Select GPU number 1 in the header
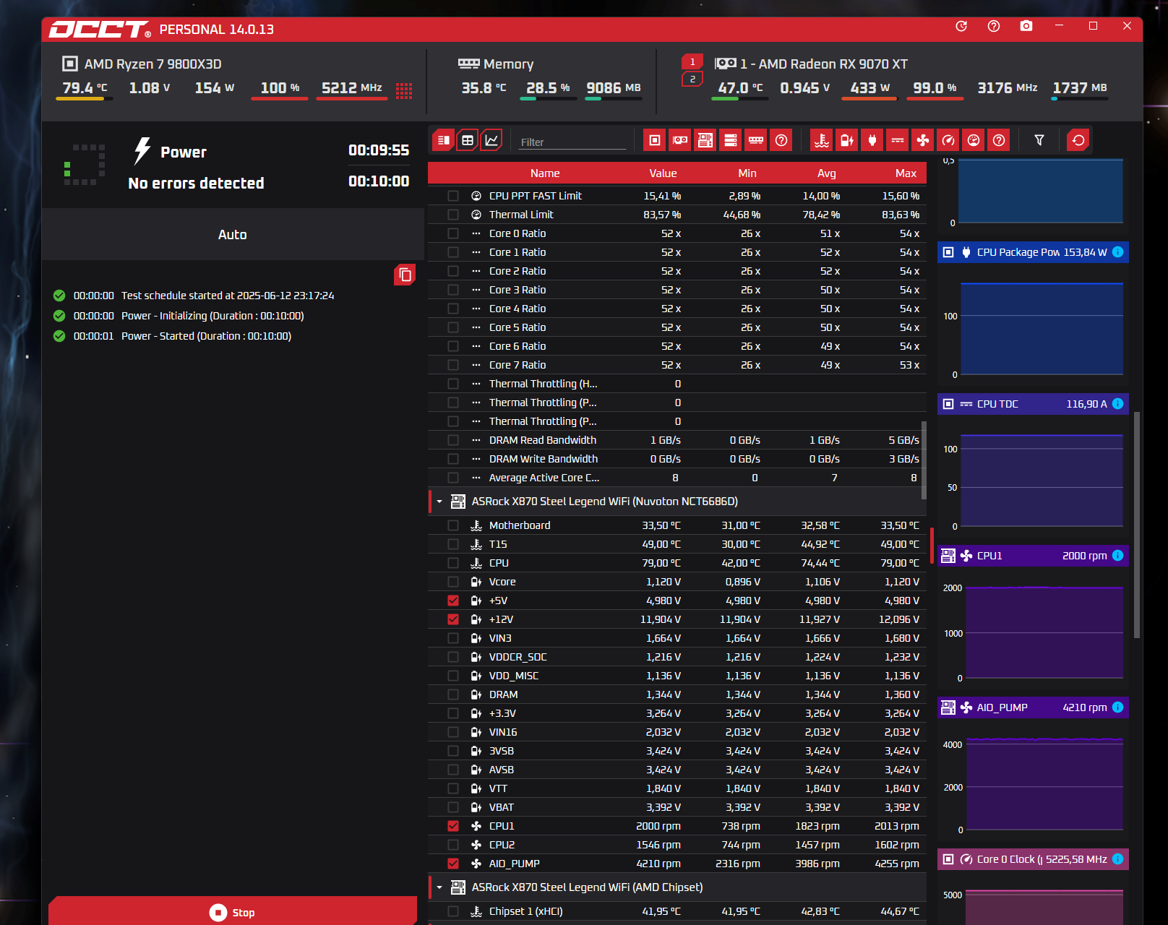 (x=692, y=62)
